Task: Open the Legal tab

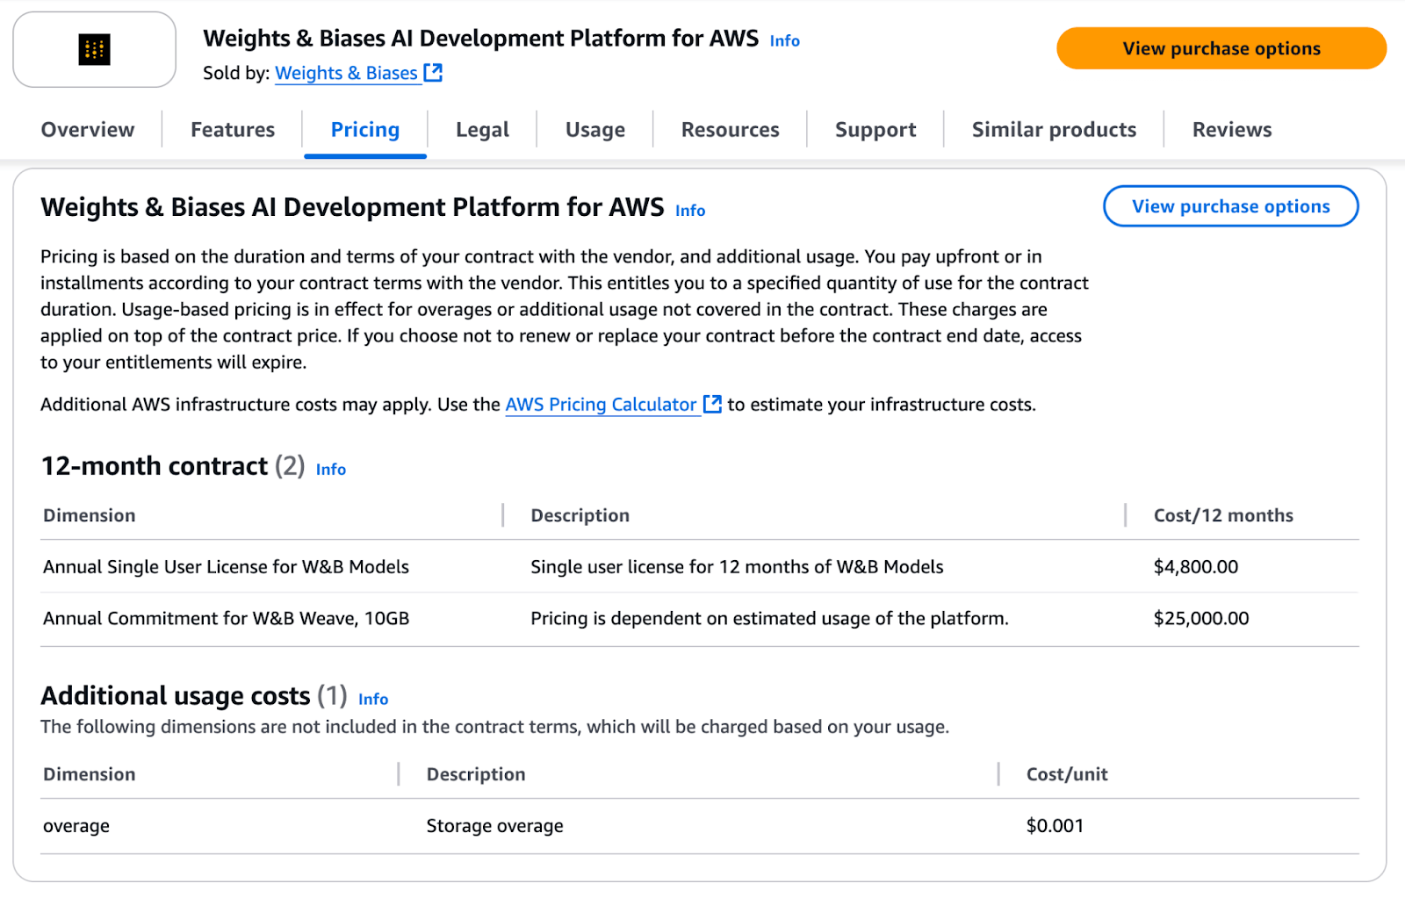Action: pyautogui.click(x=482, y=130)
